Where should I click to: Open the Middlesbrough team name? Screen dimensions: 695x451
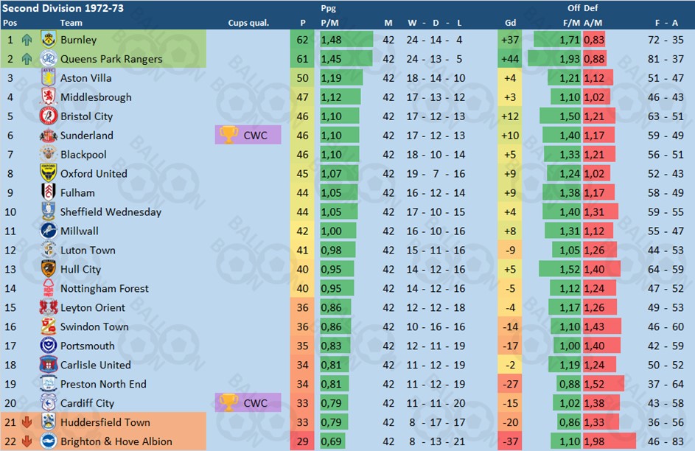click(96, 97)
